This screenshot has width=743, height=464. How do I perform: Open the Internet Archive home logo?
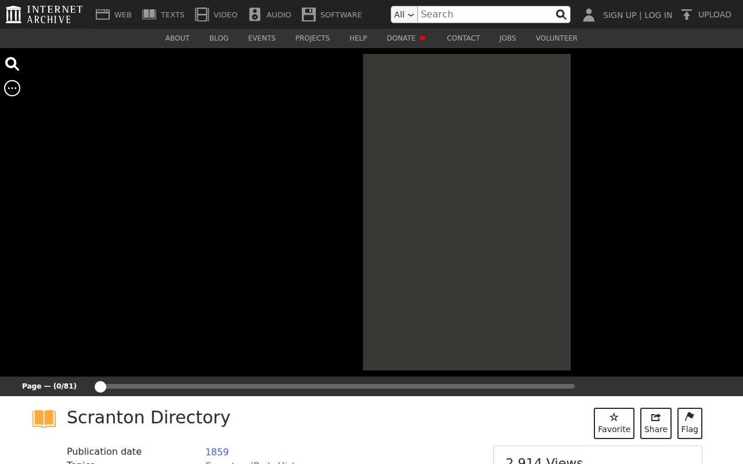tap(44, 14)
